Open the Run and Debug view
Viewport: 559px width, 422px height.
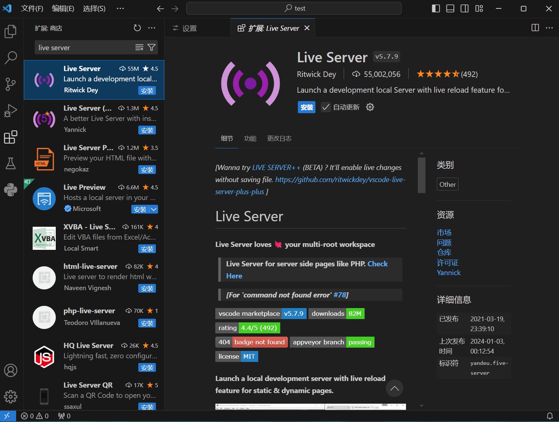(x=11, y=111)
